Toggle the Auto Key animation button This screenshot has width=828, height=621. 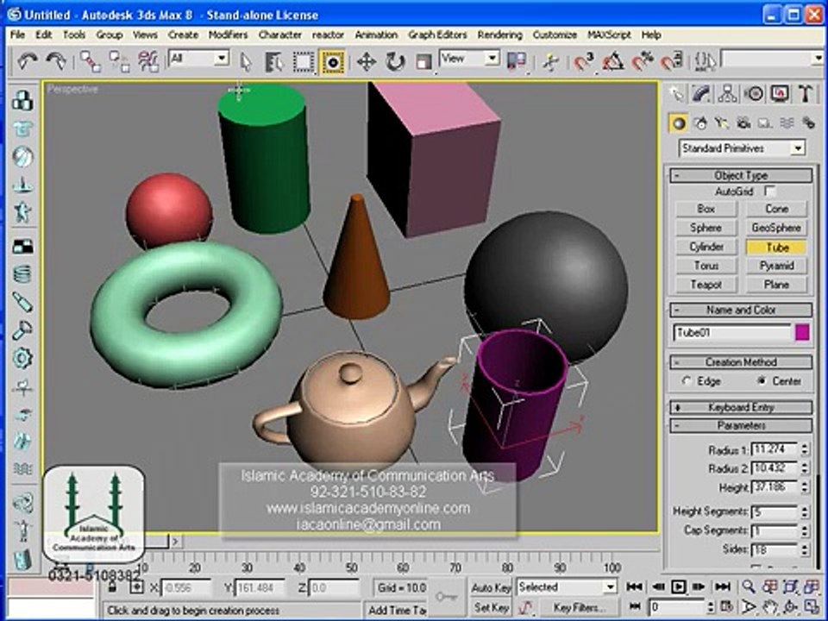pyautogui.click(x=491, y=587)
